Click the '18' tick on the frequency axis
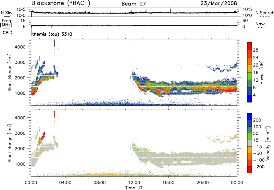The width and height of the screenshot is (274, 190). (23, 21)
